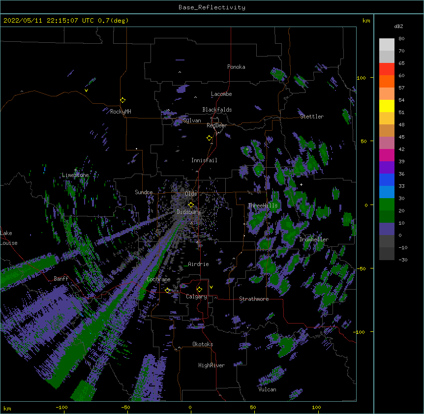Select the bright green 20-30 dBZ legend swatch

point(387,205)
